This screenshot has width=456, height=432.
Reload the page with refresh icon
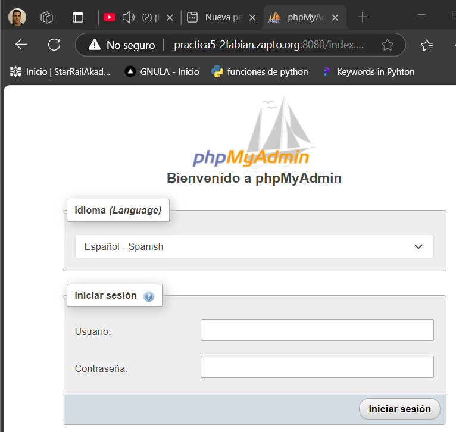(54, 45)
